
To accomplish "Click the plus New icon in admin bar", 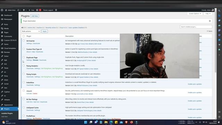I will tap(29, 10).
